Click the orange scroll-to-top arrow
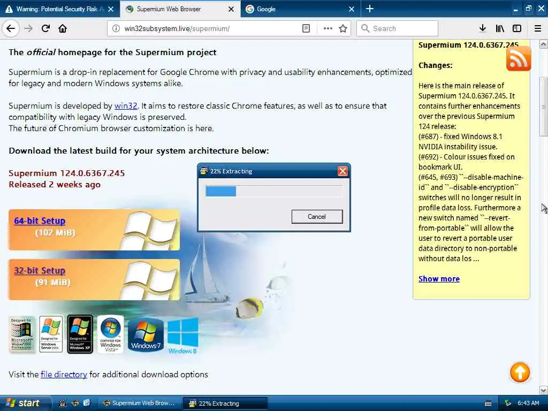 tap(520, 372)
